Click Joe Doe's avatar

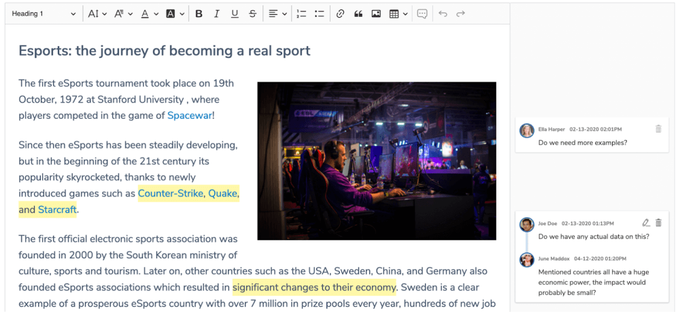point(526,224)
